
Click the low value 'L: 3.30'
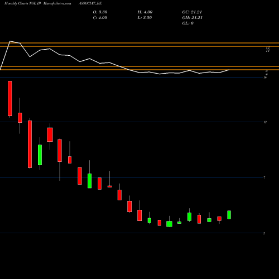click(x=145, y=18)
